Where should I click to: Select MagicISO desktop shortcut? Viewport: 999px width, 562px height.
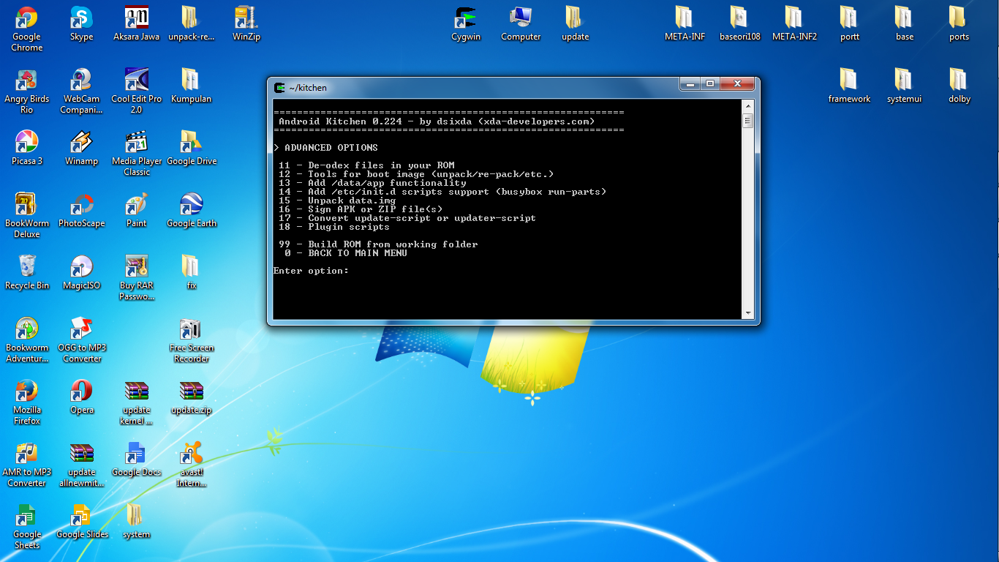click(82, 272)
